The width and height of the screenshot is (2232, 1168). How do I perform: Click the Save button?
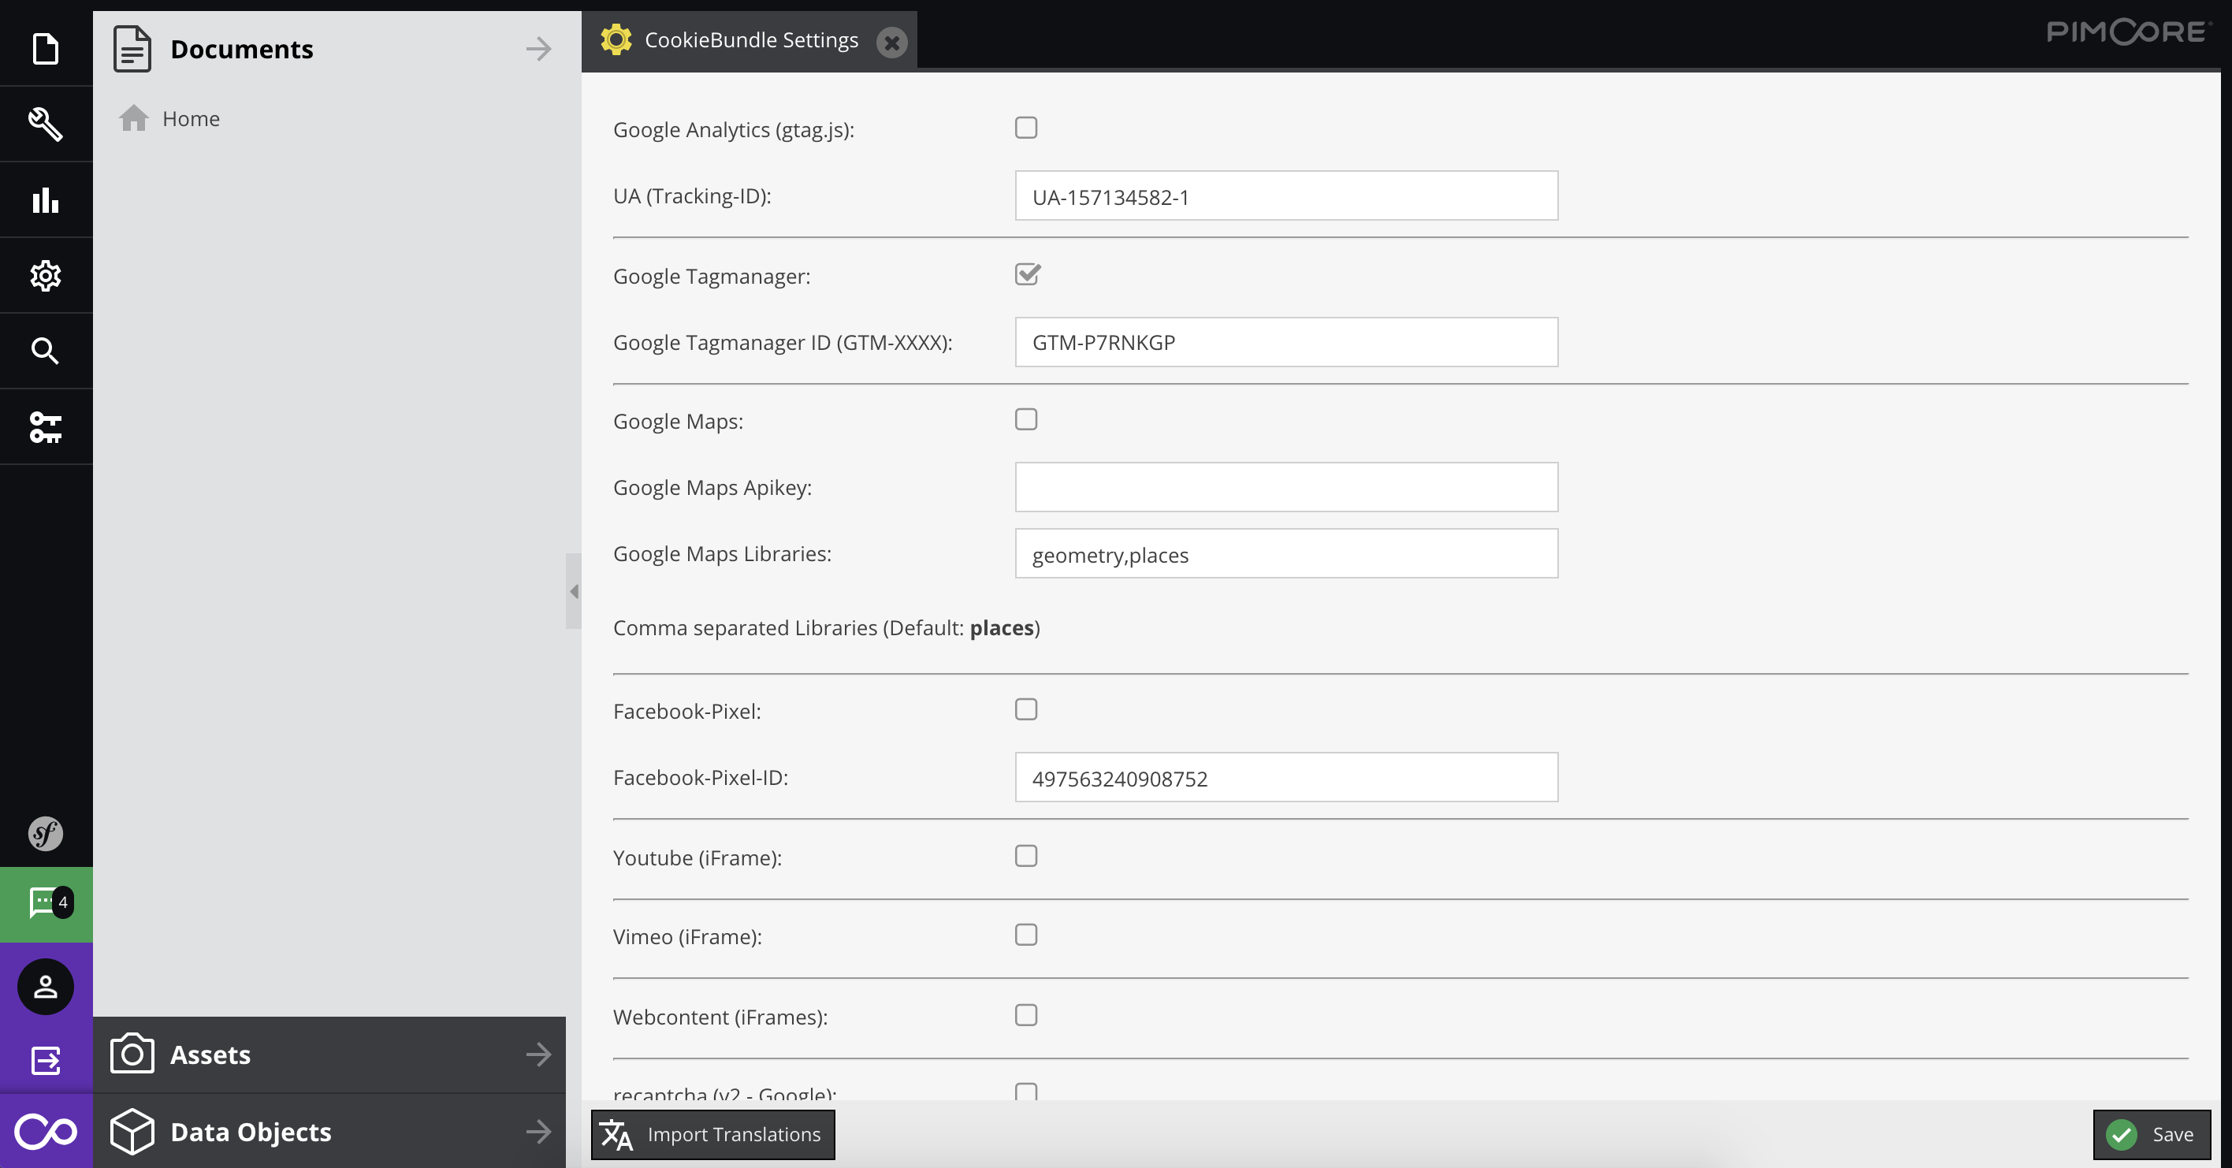tap(2152, 1134)
